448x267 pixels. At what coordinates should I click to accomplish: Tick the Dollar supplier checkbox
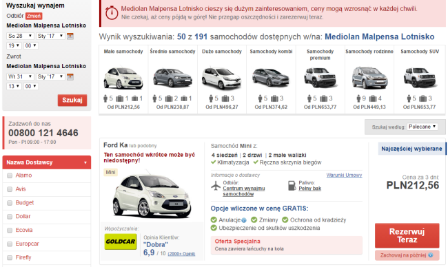pyautogui.click(x=10, y=217)
